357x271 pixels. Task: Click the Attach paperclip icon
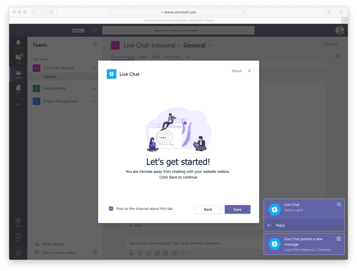pyautogui.click(x=140, y=253)
